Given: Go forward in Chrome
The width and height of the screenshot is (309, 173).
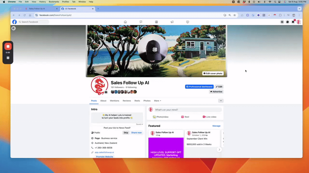Looking at the screenshot, I should click(x=19, y=15).
